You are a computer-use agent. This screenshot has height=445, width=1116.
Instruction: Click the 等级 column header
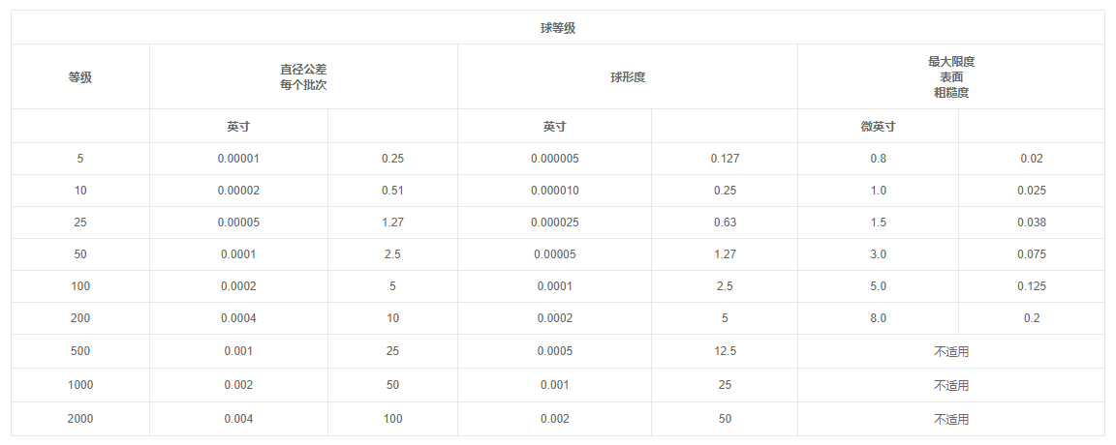[x=80, y=77]
